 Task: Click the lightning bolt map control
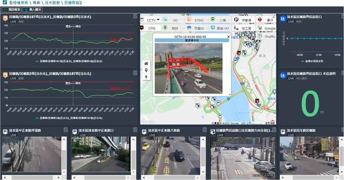(x=147, y=77)
